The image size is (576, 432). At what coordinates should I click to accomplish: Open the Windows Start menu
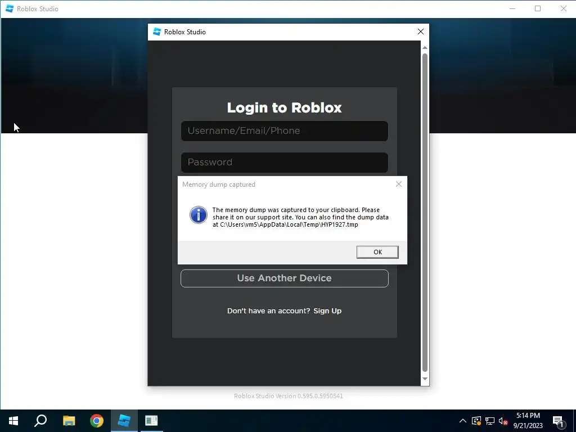[13, 421]
